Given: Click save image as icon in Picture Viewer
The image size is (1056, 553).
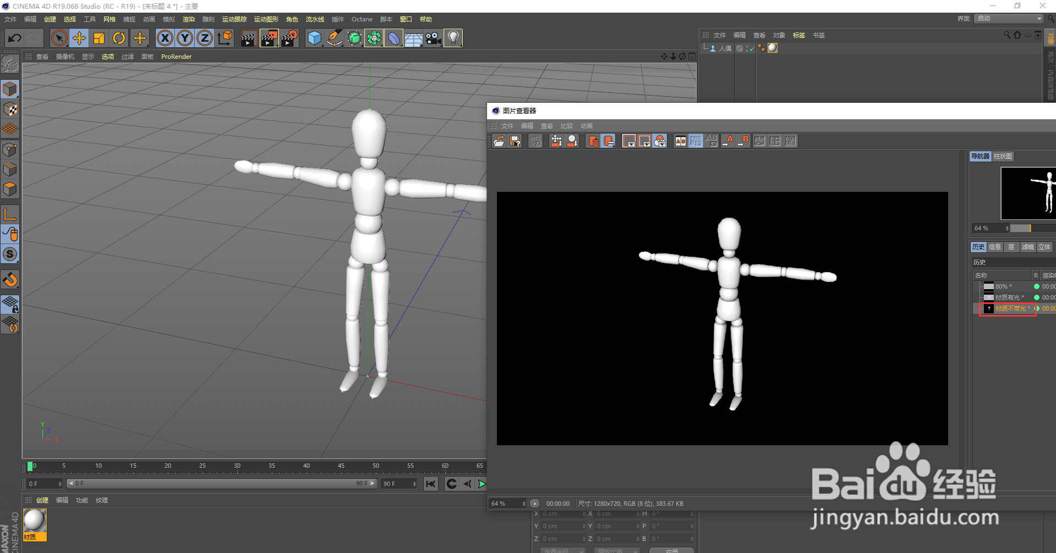Looking at the screenshot, I should pyautogui.click(x=515, y=141).
